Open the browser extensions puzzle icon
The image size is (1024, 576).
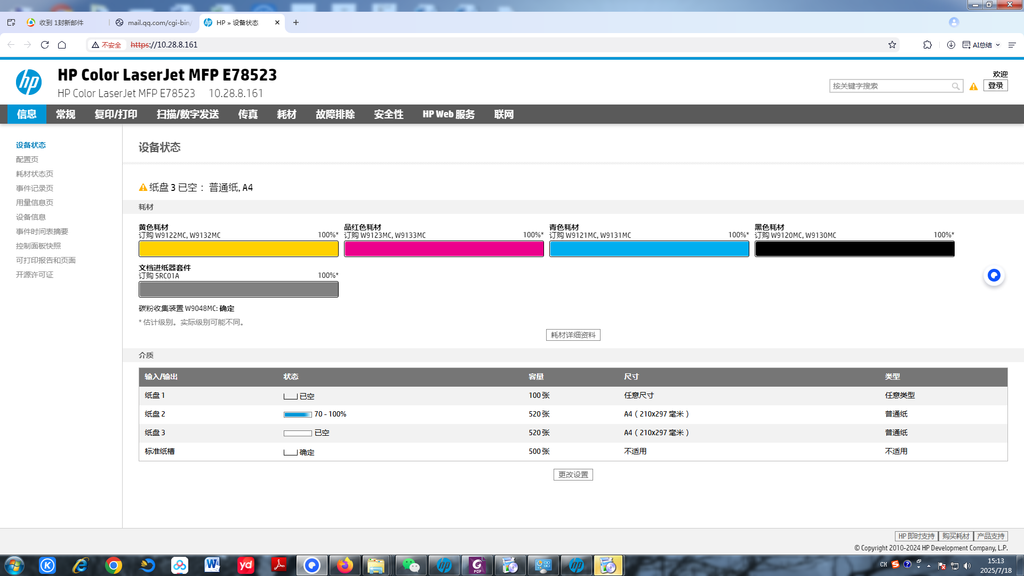click(927, 45)
